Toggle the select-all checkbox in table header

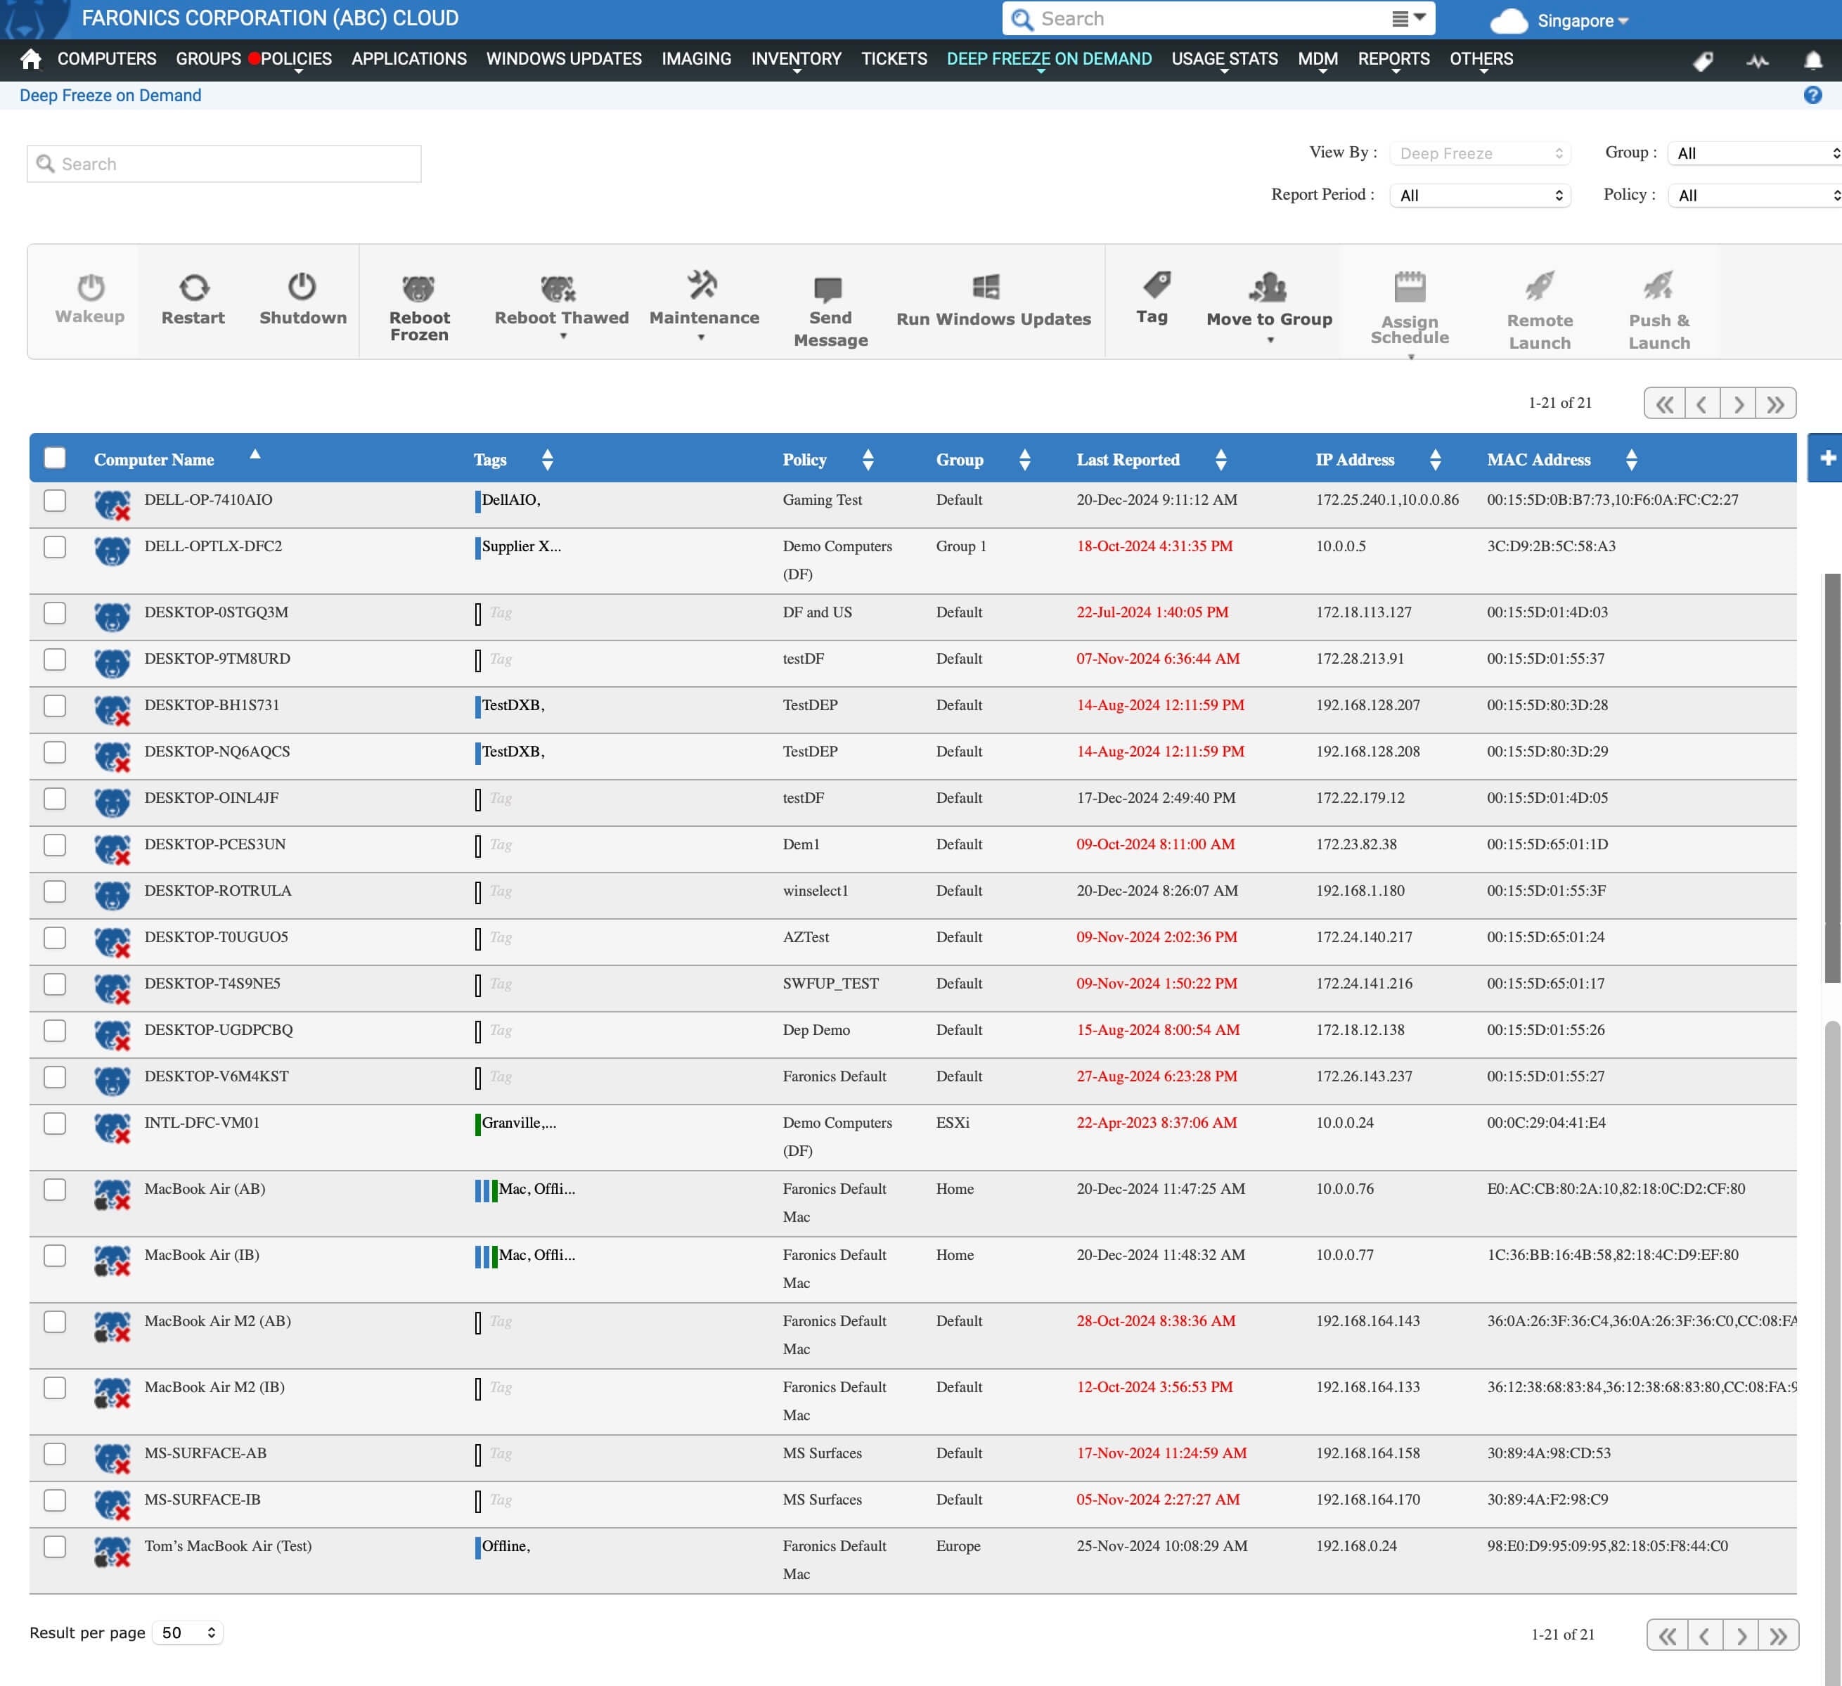55,458
